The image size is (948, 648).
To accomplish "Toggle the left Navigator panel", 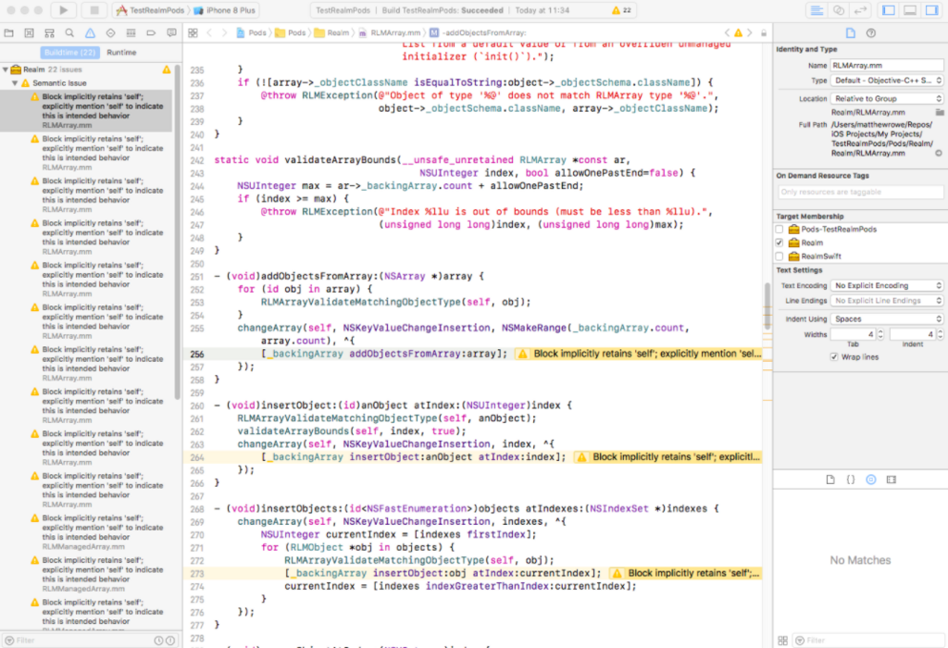I will [889, 10].
